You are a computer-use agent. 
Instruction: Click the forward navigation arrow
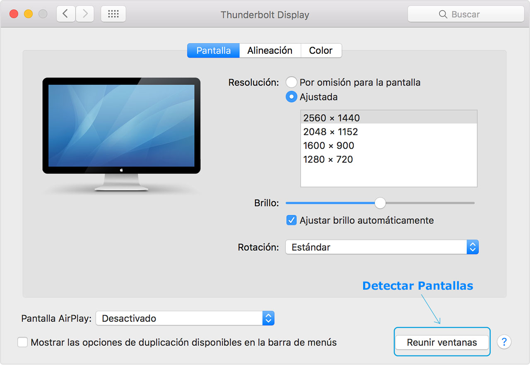pyautogui.click(x=84, y=13)
